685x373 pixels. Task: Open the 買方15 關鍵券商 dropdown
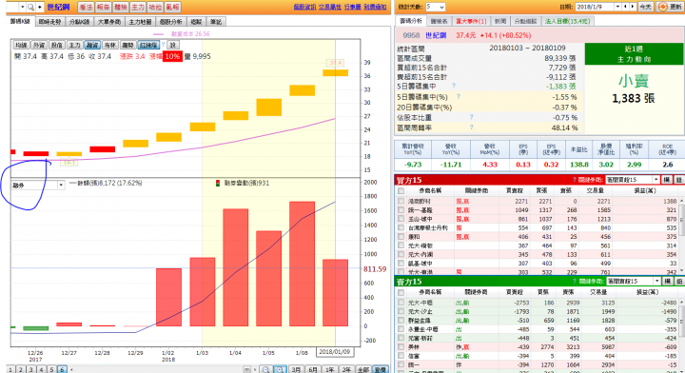[633, 180]
